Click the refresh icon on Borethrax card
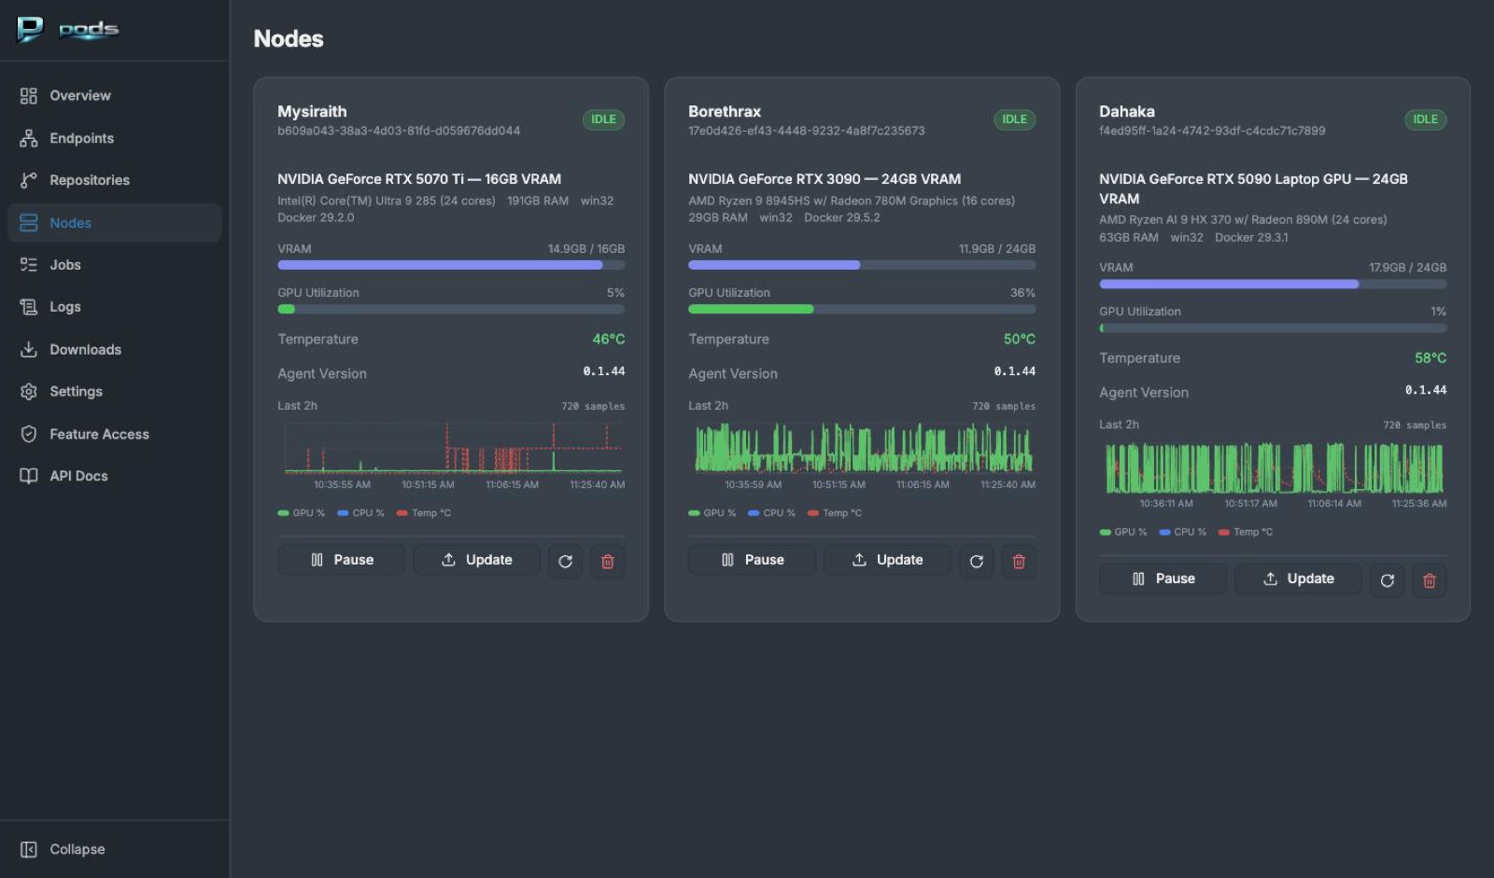The height and width of the screenshot is (878, 1494). tap(976, 561)
